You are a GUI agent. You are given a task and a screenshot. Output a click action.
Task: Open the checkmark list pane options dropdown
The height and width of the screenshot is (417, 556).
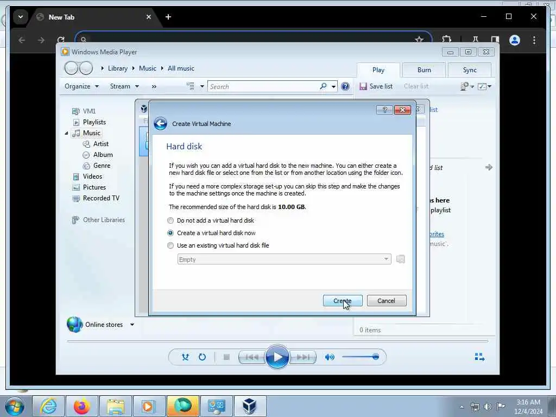pos(484,86)
